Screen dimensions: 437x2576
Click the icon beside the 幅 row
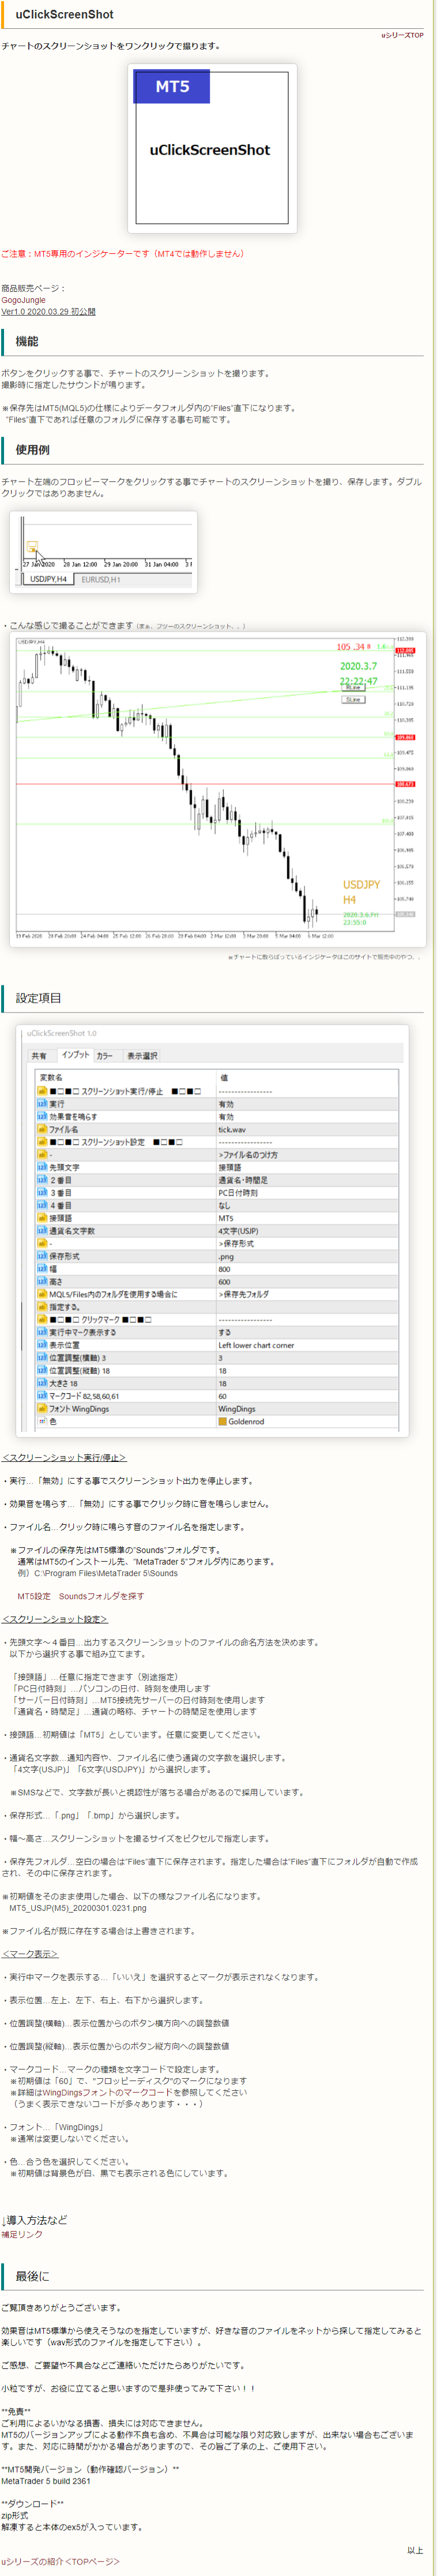coord(43,1269)
